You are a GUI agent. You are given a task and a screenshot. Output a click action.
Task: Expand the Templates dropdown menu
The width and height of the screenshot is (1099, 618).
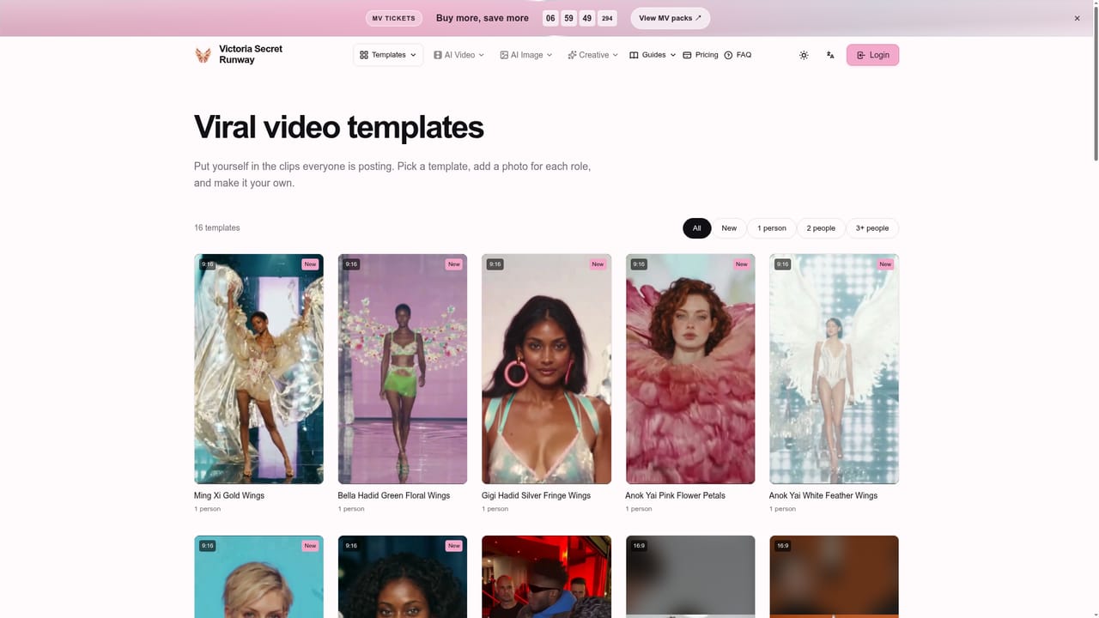(388, 55)
